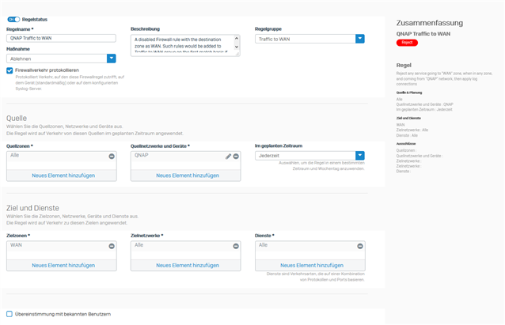
Task: Click the Regel summary heading
Action: pyautogui.click(x=404, y=65)
